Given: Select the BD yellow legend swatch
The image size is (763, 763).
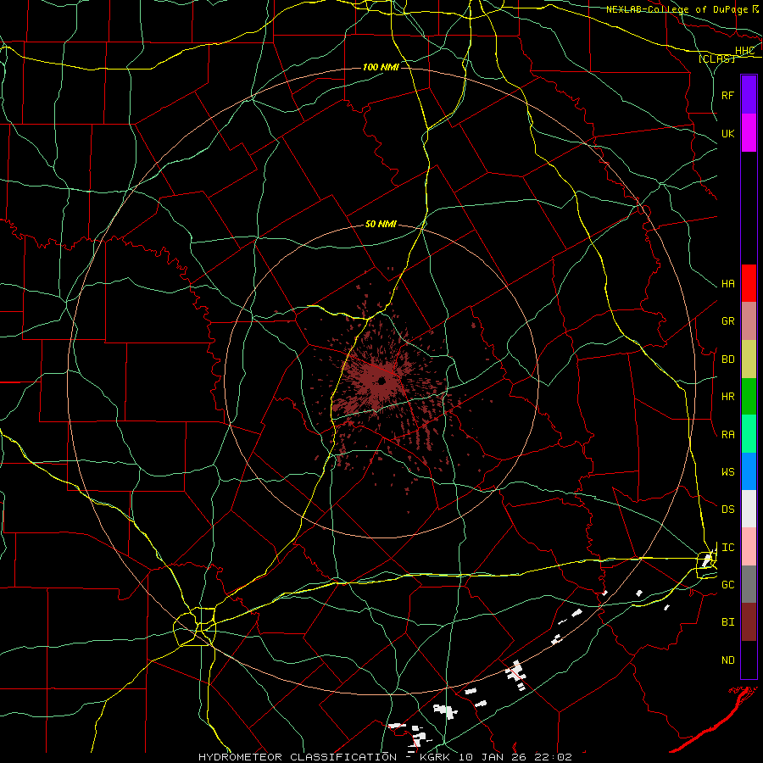Looking at the screenshot, I should pos(749,359).
